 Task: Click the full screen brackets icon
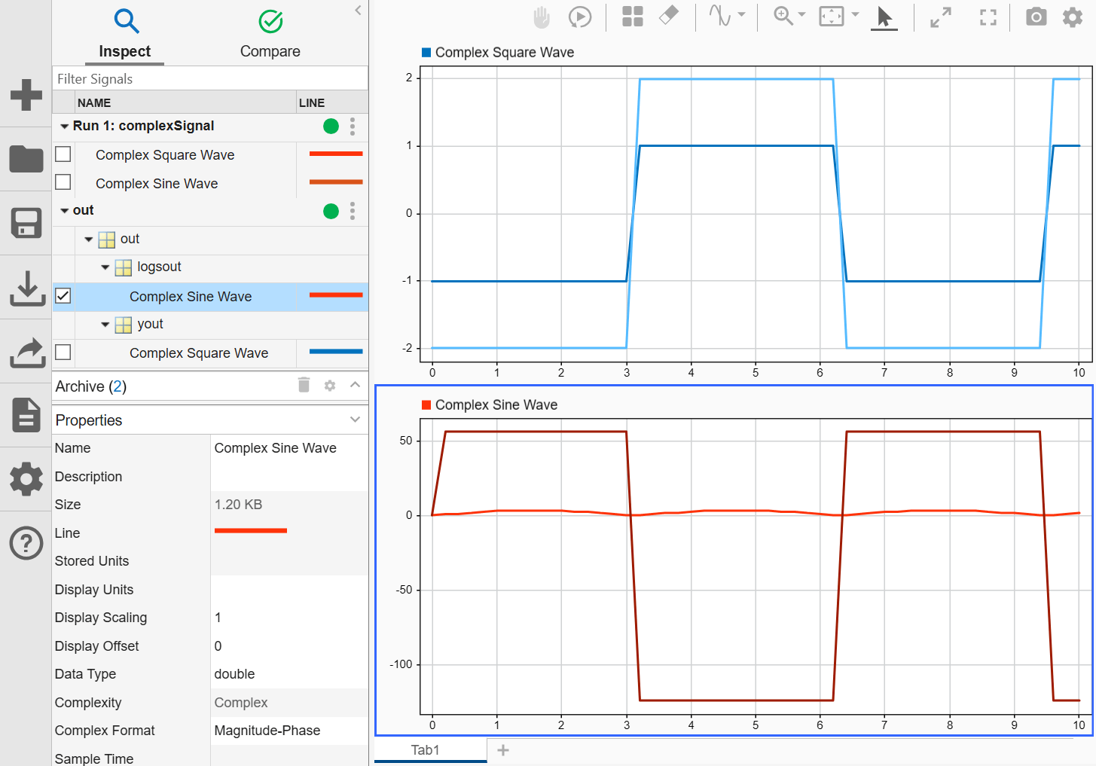(x=988, y=17)
